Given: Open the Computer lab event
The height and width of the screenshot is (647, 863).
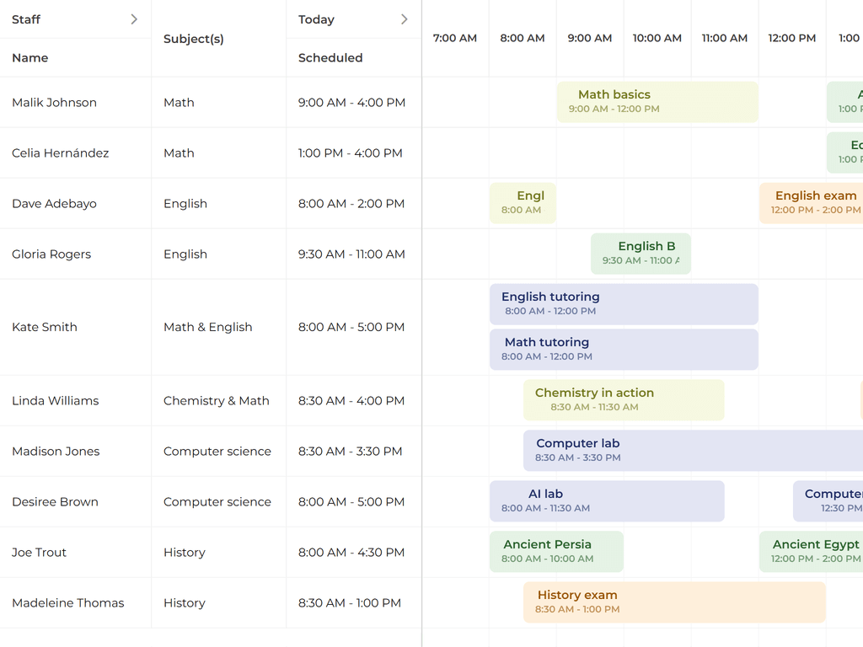Looking at the screenshot, I should point(693,451).
